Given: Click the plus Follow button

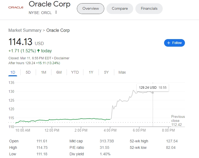Looking at the screenshot, I should pos(174,43).
